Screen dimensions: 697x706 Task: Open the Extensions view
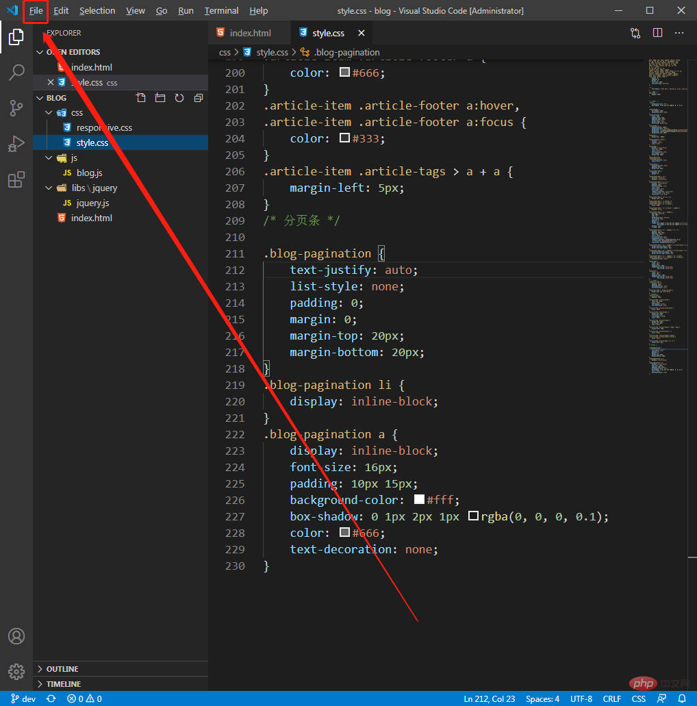[16, 179]
